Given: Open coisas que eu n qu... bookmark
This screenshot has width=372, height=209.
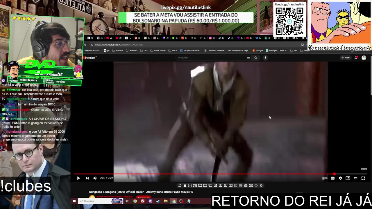Looking at the screenshot, I should click(92, 51).
